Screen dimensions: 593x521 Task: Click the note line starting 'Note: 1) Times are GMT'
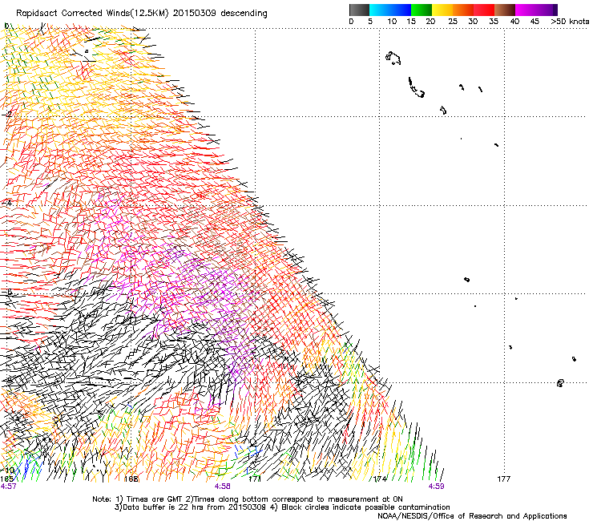click(248, 499)
